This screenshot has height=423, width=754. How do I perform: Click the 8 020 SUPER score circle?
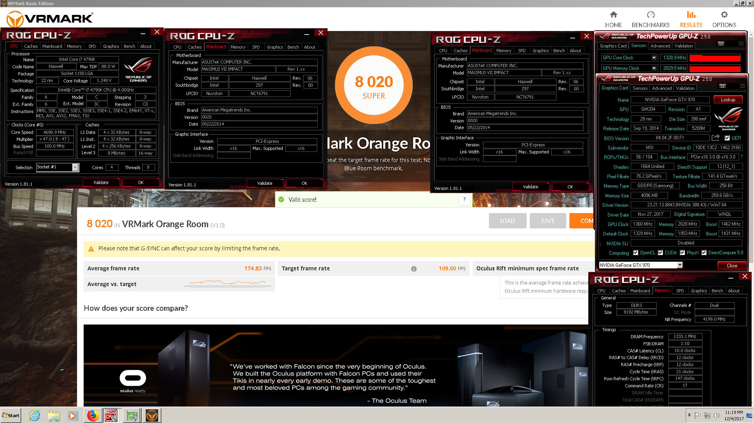click(x=374, y=86)
